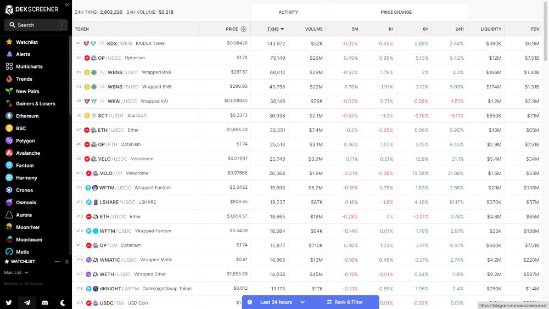Open Watchlist star icon in sidebar
Viewport: 549px width, 309px height.
pos(9,42)
